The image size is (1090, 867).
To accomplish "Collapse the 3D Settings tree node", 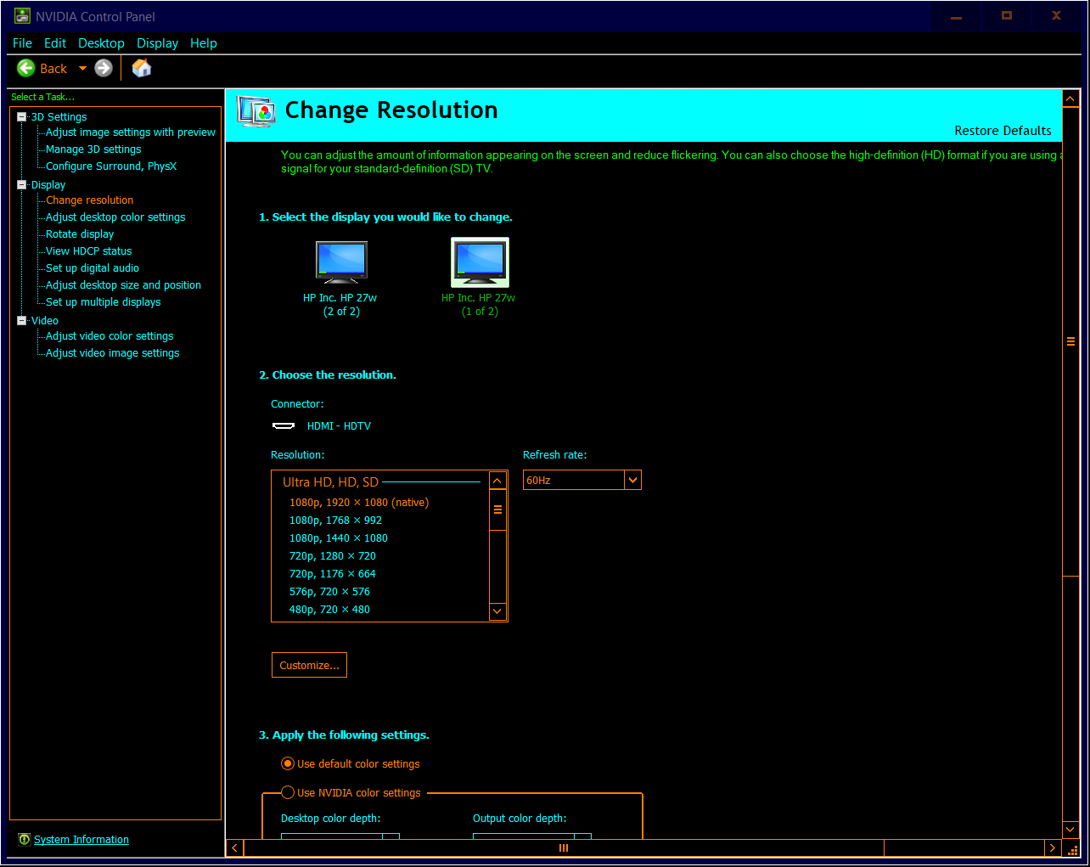I will pos(22,117).
